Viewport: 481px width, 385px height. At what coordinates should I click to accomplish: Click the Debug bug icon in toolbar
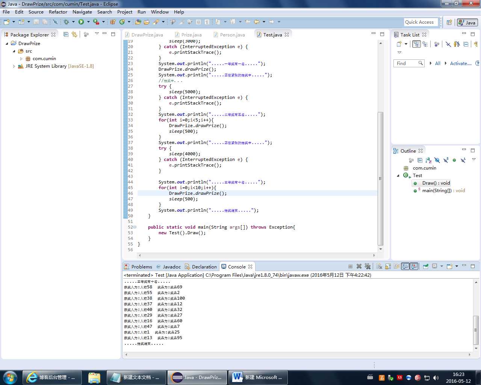tap(66, 22)
